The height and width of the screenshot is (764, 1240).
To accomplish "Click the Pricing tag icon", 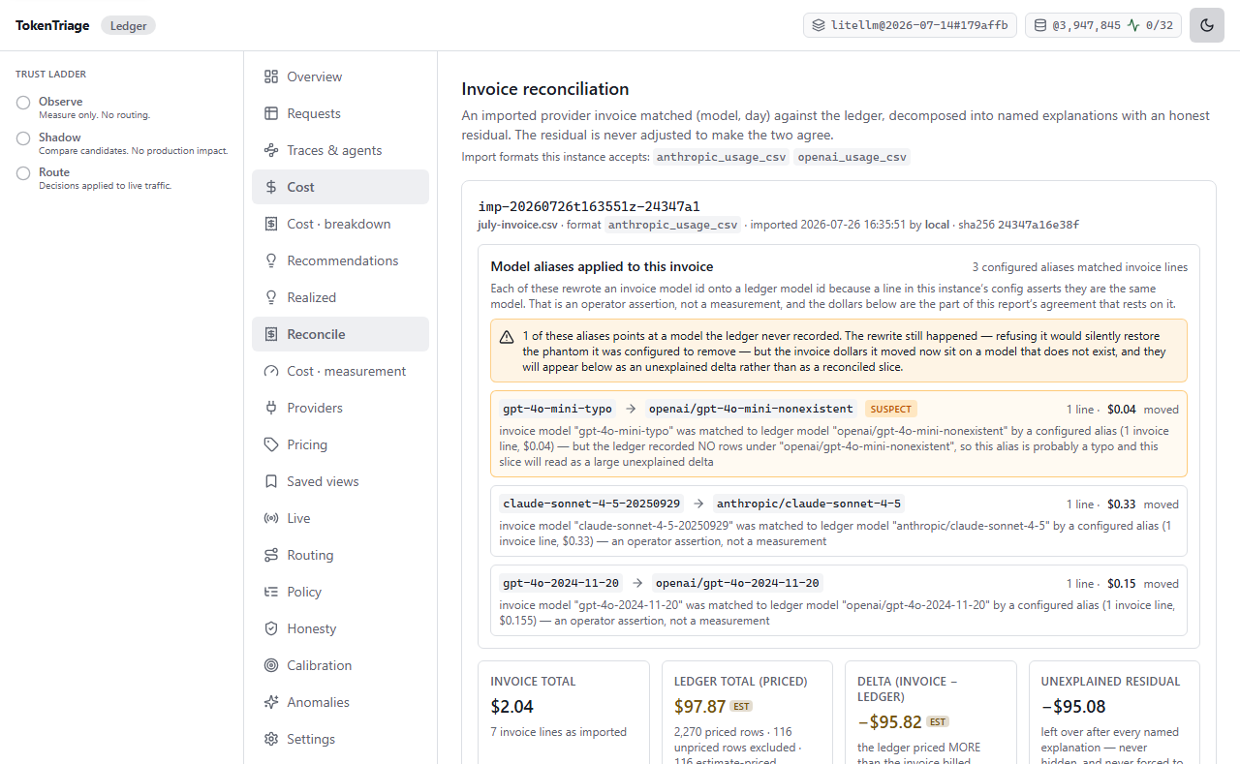I will coord(271,444).
